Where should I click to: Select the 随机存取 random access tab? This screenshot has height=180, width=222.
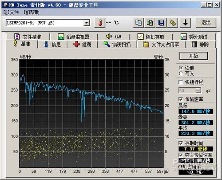pyautogui.click(x=151, y=37)
